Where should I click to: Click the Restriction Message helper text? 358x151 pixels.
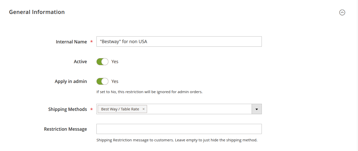[x=177, y=140]
